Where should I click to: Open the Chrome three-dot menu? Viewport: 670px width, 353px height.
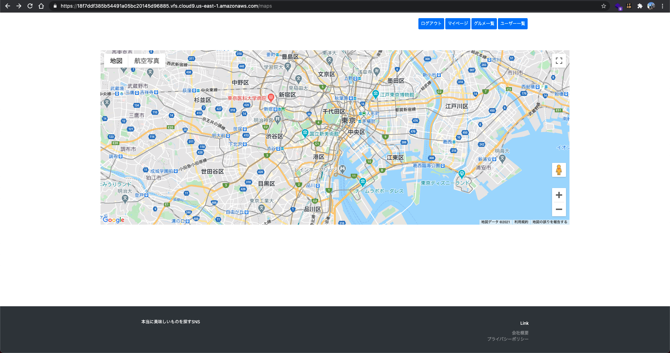coord(663,6)
